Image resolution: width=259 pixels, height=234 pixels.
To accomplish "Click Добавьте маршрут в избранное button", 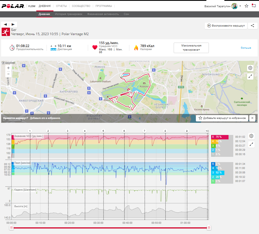I will pyautogui.click(x=222, y=118).
